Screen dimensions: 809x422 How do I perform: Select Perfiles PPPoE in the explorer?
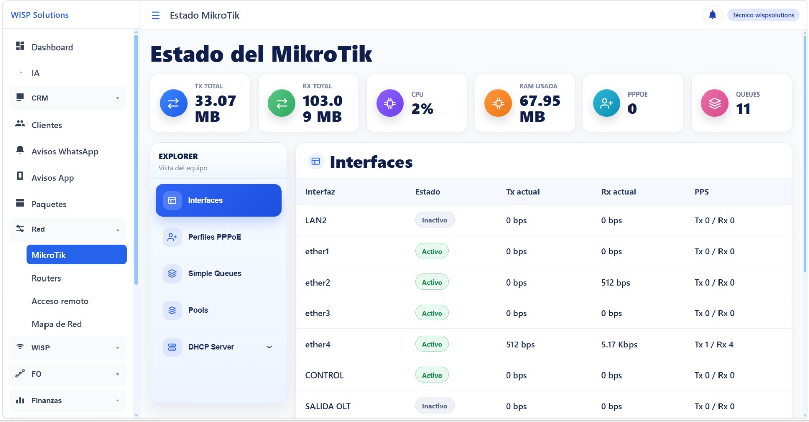[x=218, y=237]
